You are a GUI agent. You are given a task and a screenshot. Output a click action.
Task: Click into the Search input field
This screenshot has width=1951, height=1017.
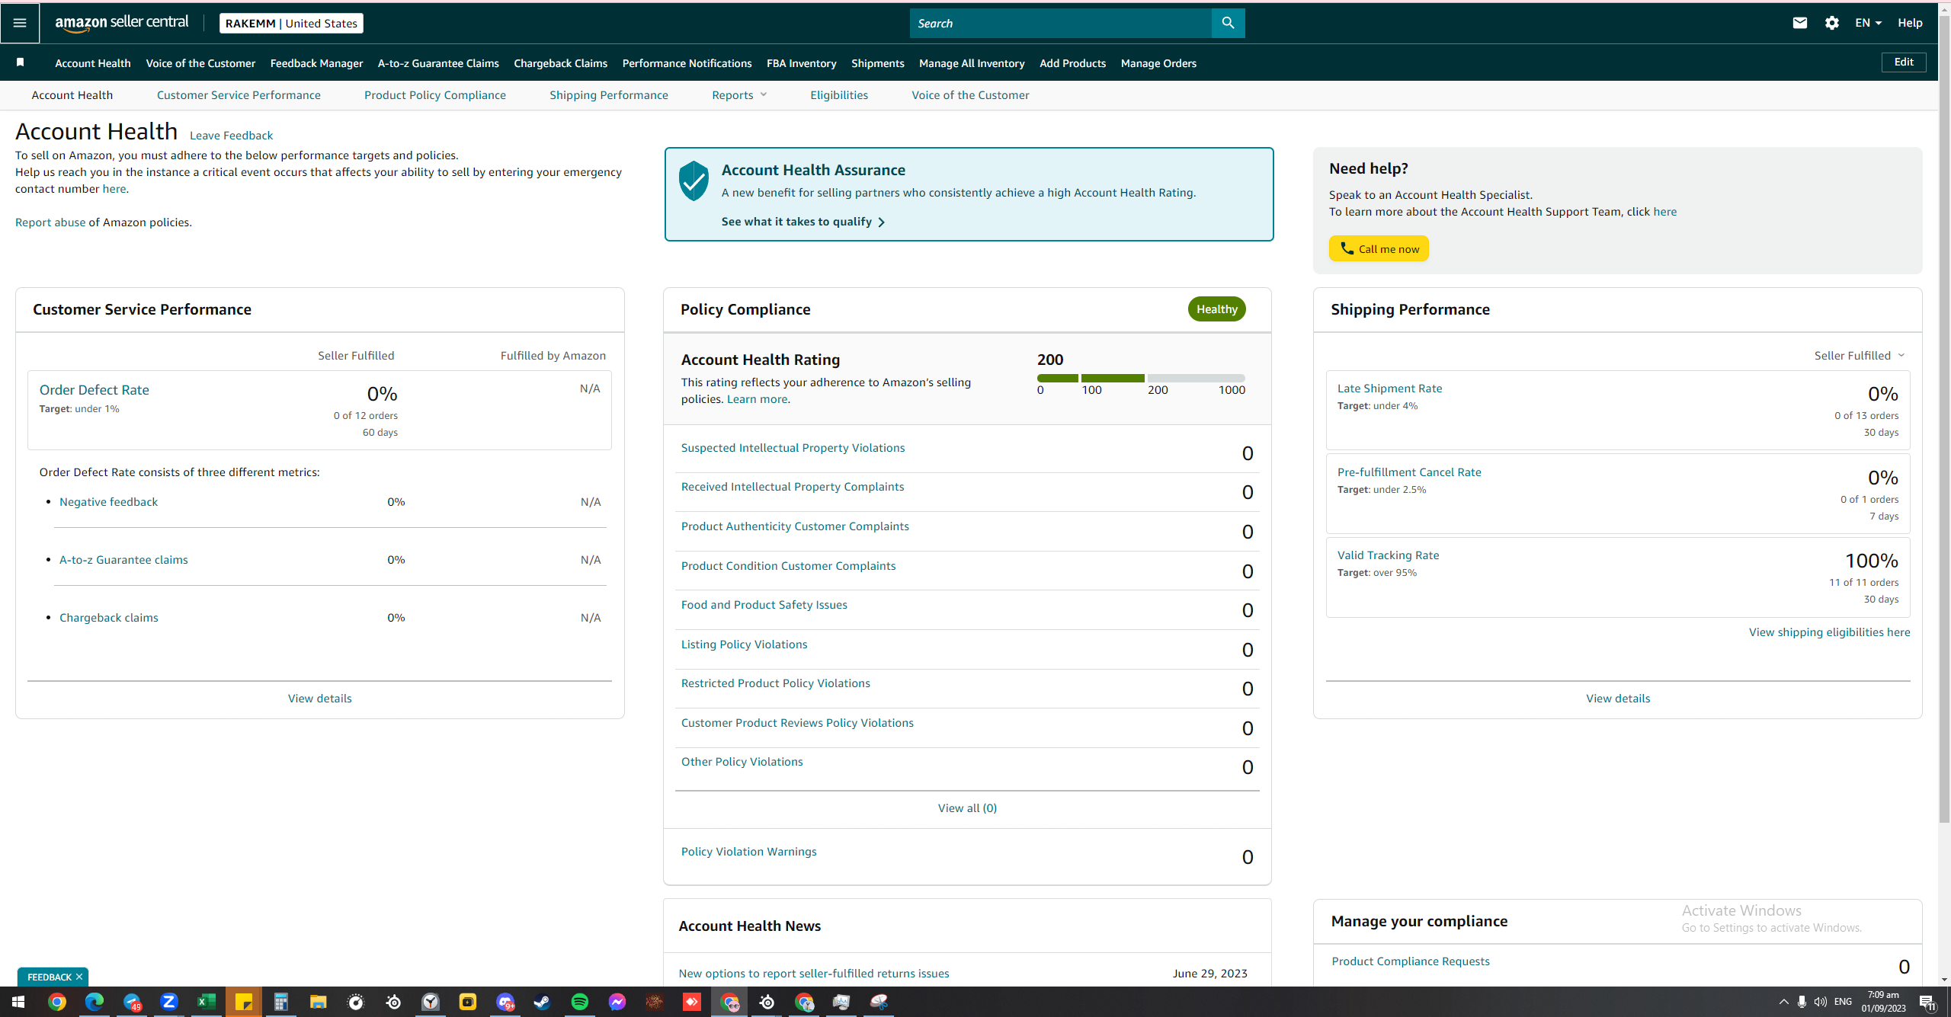click(x=1061, y=23)
